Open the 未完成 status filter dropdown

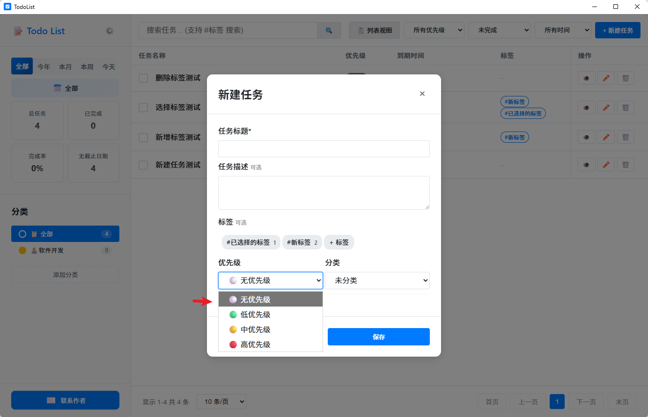click(x=500, y=30)
